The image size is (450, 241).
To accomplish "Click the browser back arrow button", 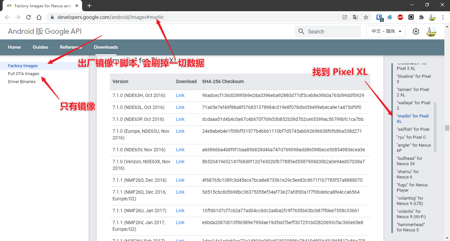I will coord(7,17).
